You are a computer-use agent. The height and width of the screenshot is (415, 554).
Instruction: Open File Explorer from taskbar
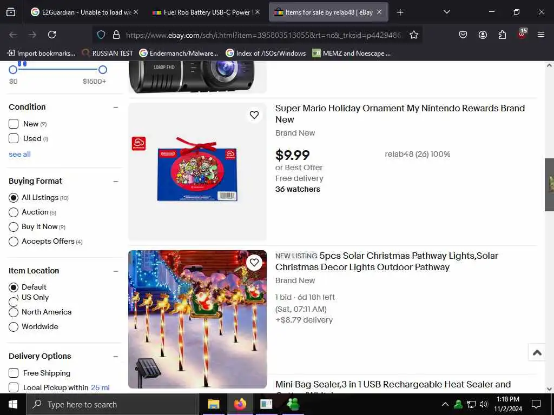(213, 404)
